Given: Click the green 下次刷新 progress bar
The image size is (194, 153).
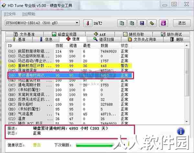Looking at the screenshot, I should [x=95, y=145].
